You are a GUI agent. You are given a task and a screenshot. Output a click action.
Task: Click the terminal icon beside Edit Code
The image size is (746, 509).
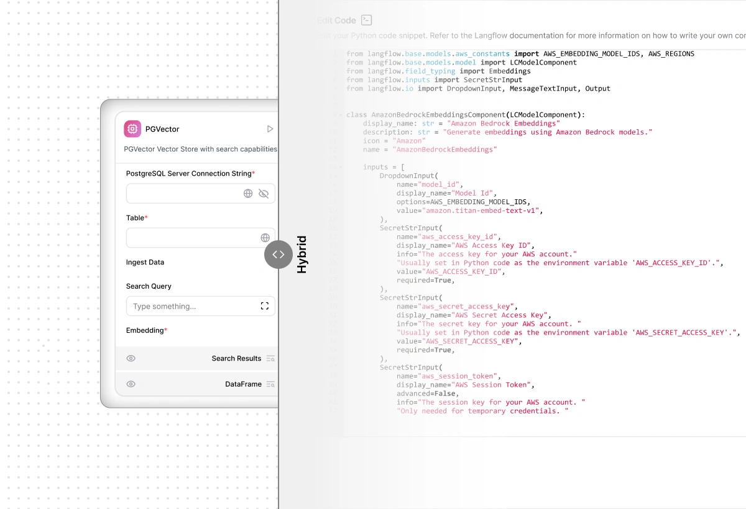point(366,19)
